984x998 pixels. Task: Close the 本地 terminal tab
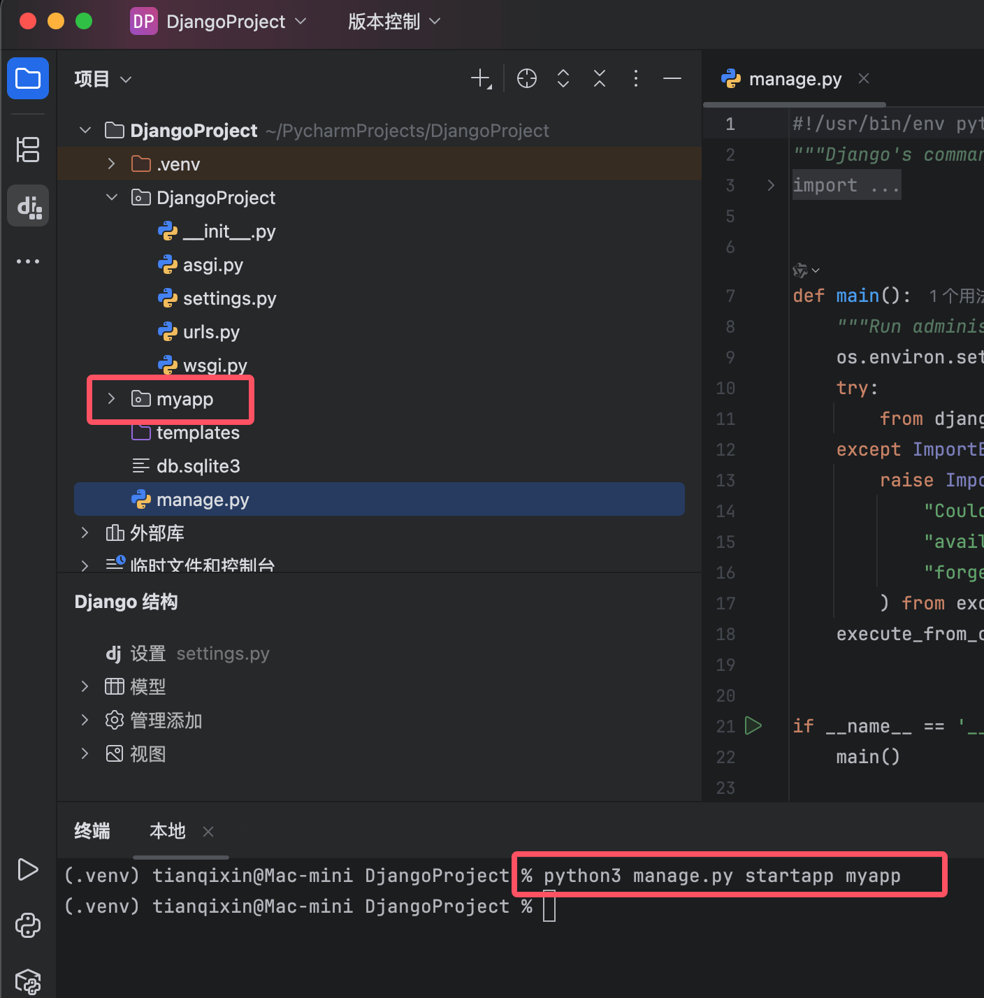208,831
